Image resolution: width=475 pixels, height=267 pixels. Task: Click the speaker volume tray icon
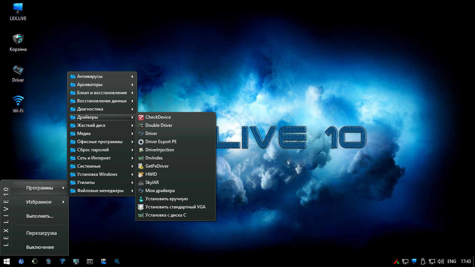tap(441, 261)
